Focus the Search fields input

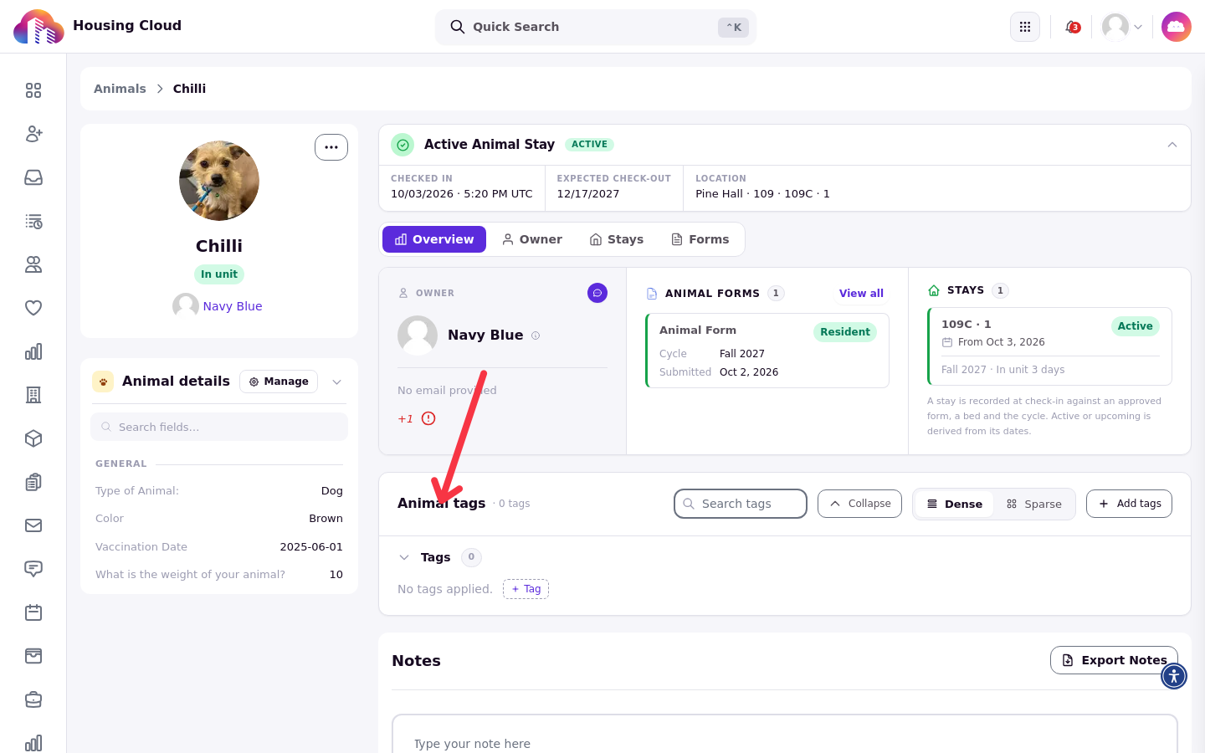pos(219,427)
